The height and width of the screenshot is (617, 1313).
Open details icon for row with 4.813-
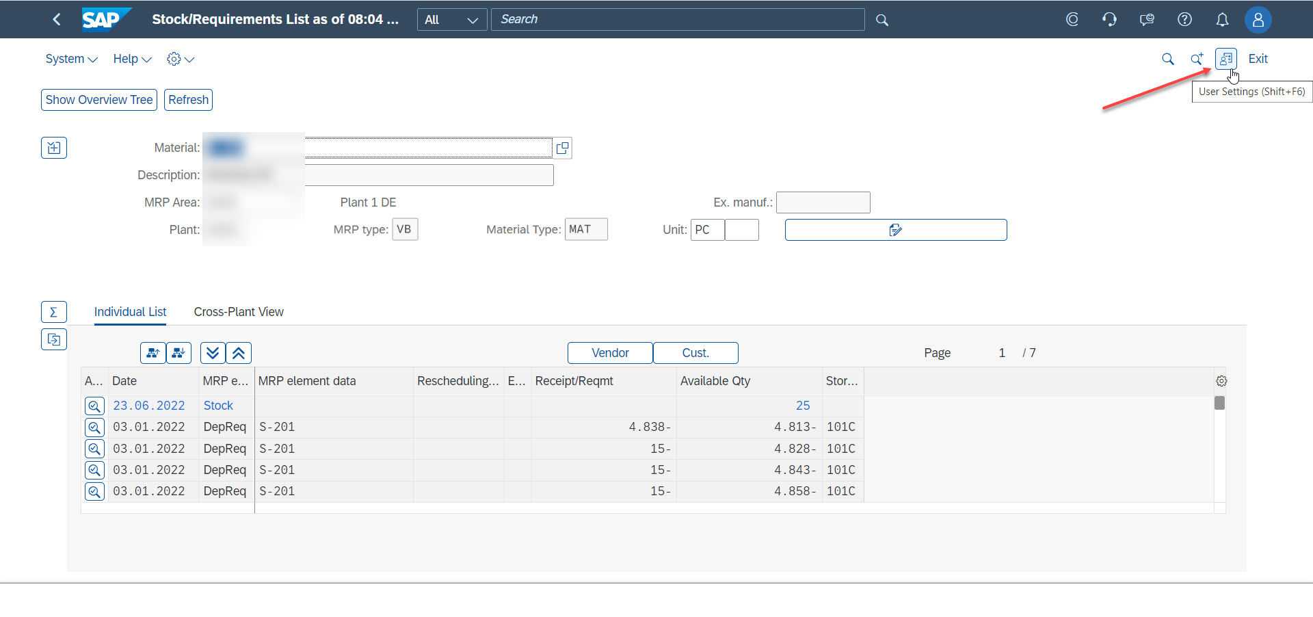tap(94, 428)
